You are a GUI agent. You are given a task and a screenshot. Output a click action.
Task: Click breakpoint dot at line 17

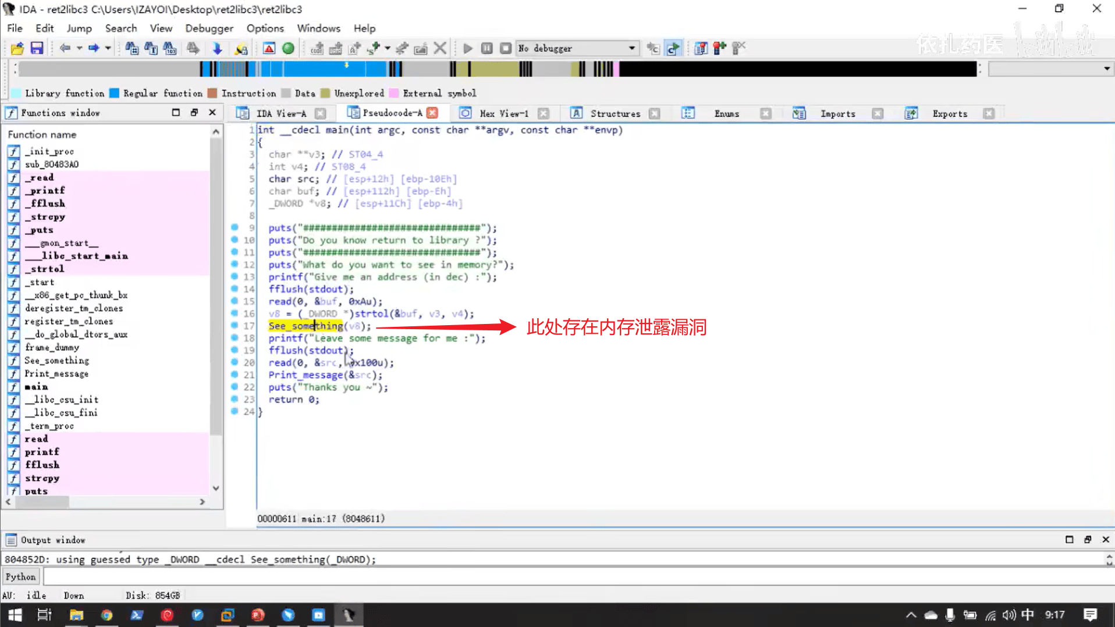pos(235,325)
